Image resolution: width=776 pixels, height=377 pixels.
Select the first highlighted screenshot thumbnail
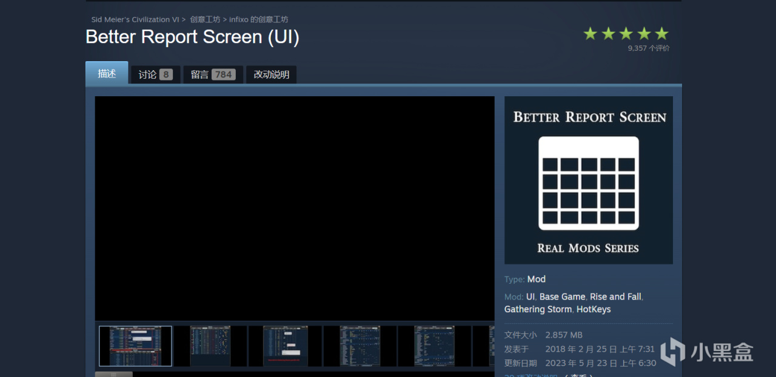click(x=135, y=346)
